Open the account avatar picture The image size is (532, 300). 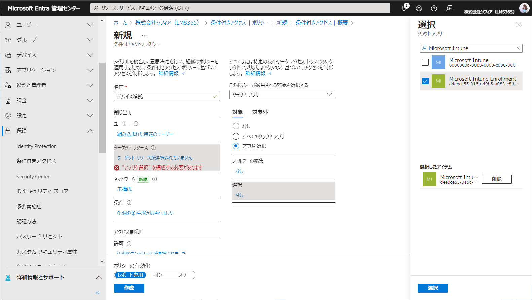coord(524,8)
